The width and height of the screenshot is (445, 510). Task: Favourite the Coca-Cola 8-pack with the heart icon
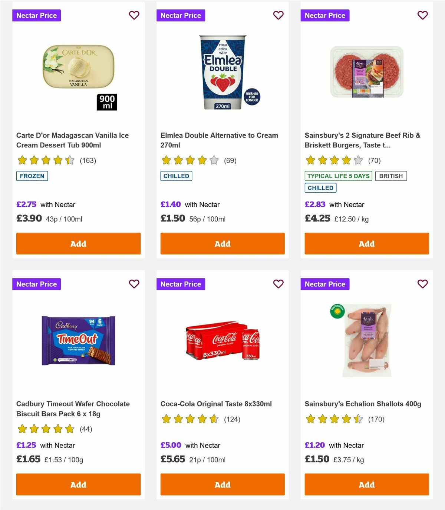(278, 284)
